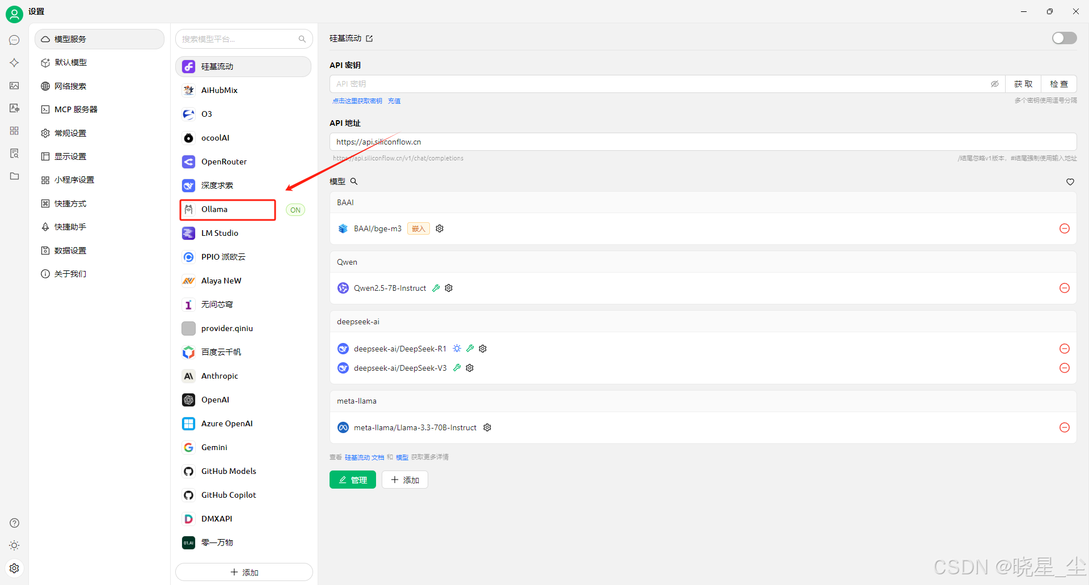The width and height of the screenshot is (1089, 585).
Task: Enable the 硅基流动 provider switch
Action: 1064,38
